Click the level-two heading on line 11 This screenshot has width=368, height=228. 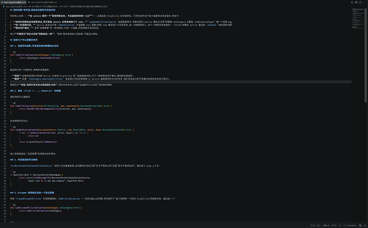coord(23,40)
